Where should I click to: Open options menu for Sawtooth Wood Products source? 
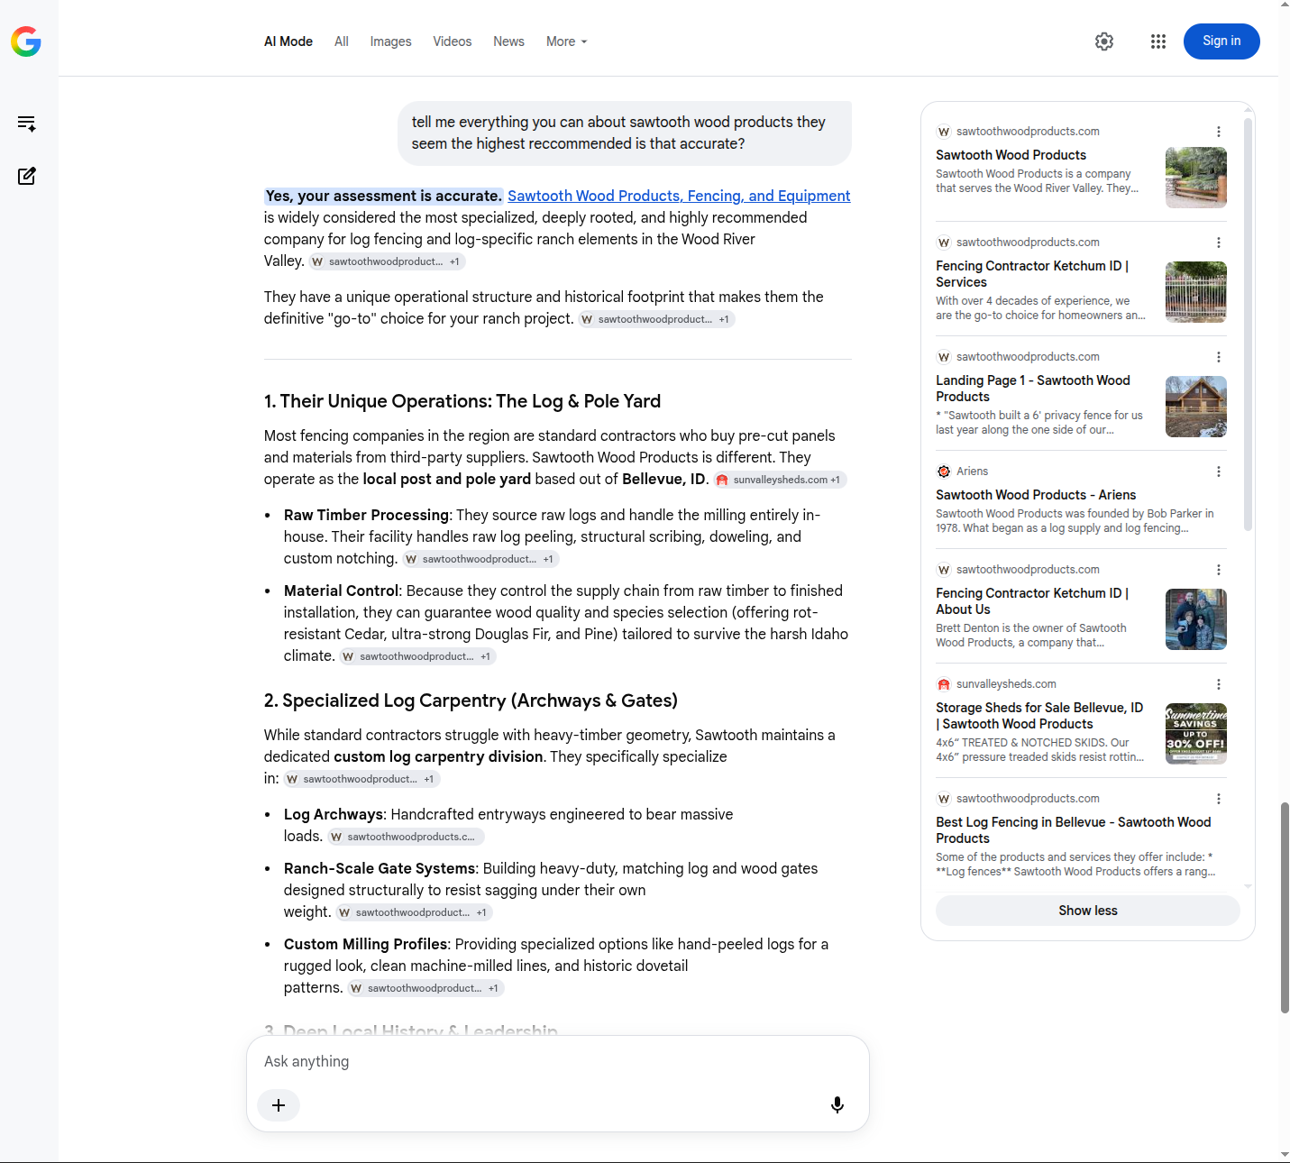coord(1219,132)
